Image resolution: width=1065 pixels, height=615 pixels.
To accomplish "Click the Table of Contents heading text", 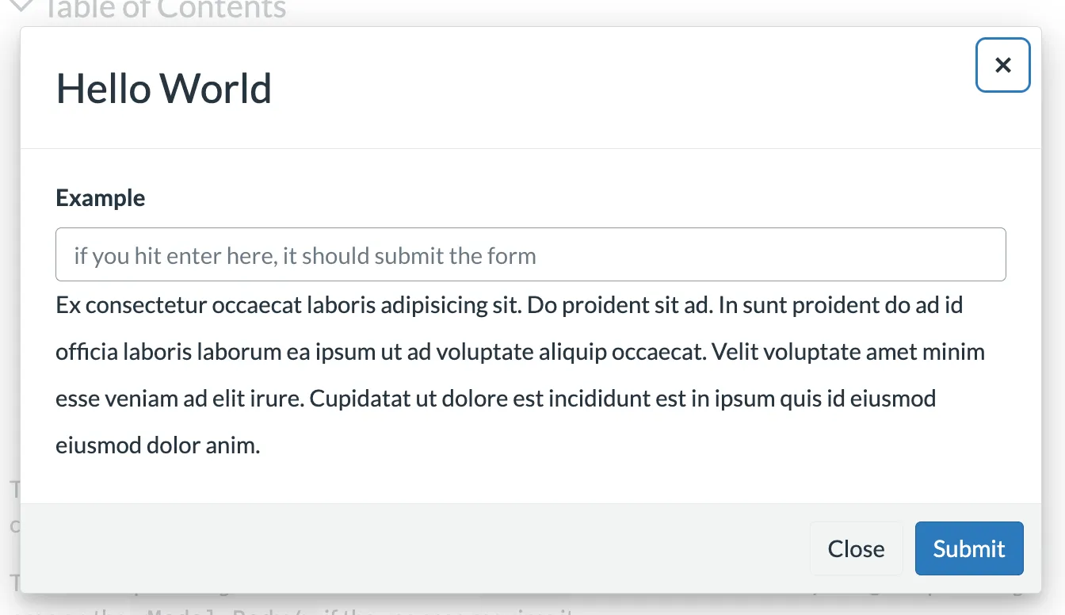I will coord(163,10).
